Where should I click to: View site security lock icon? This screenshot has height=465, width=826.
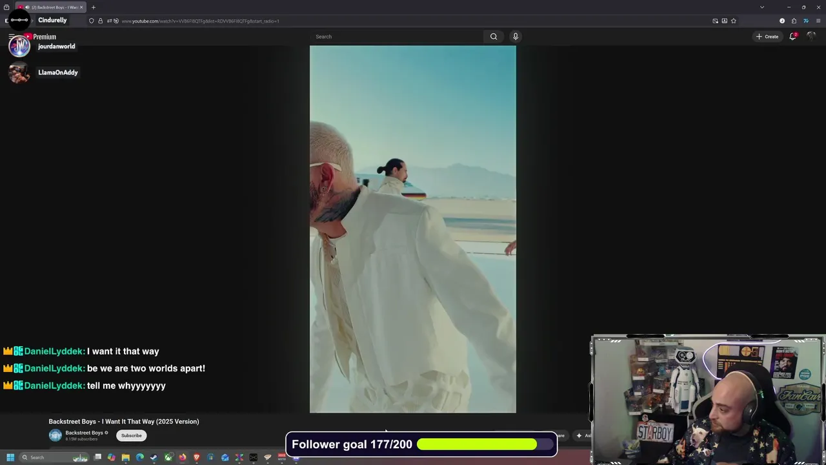point(100,21)
